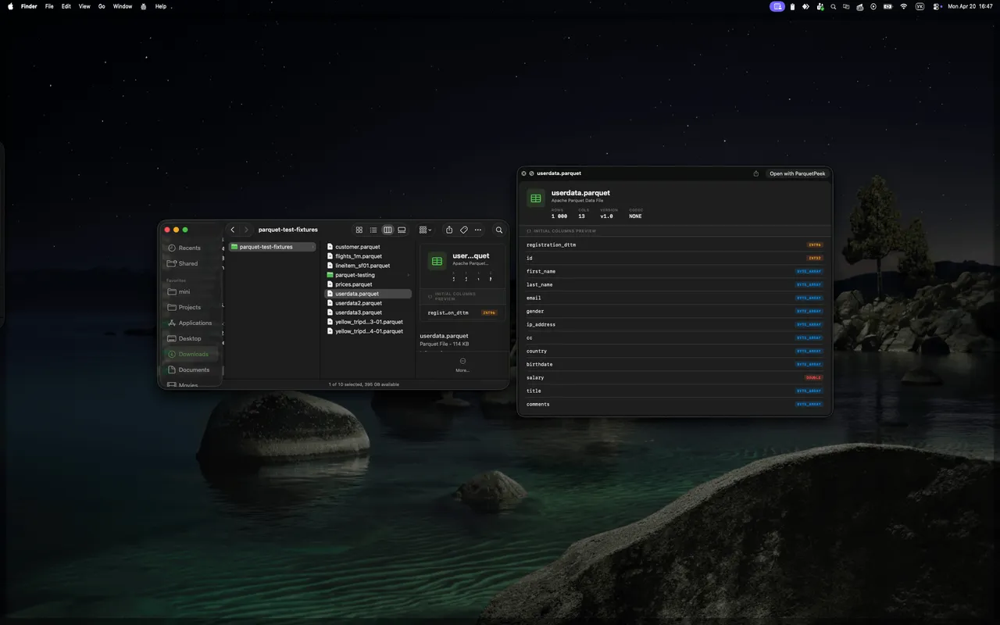The width and height of the screenshot is (1000, 625).
Task: Open the Finder group-by dropdown
Action: [x=425, y=230]
